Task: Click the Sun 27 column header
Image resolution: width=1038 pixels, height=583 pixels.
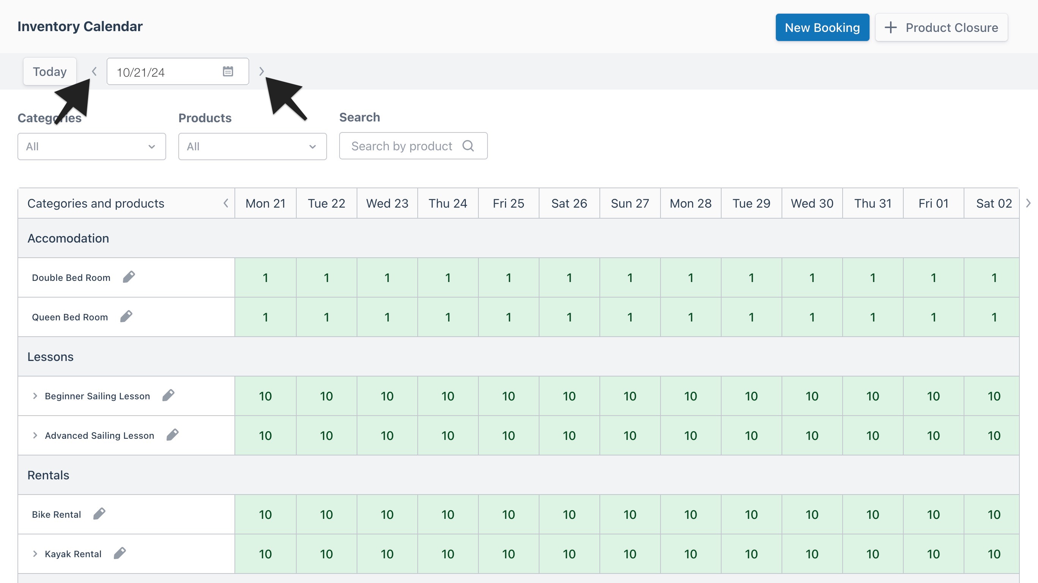Action: coord(630,203)
